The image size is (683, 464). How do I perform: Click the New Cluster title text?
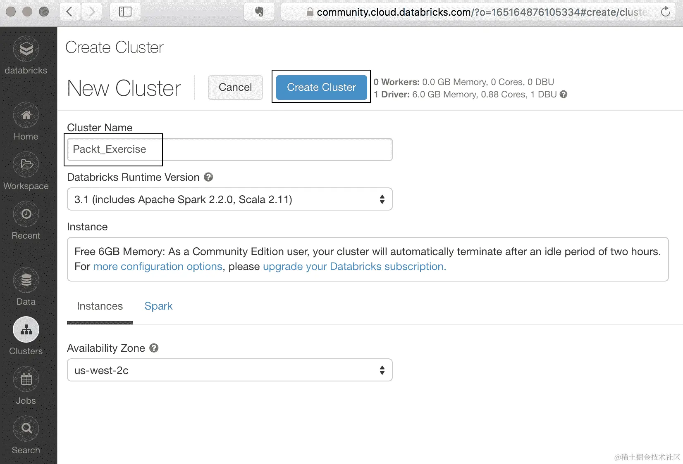point(124,88)
